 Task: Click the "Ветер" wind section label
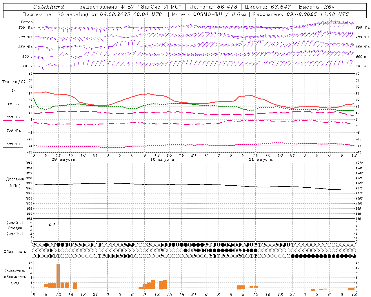(x=27, y=22)
